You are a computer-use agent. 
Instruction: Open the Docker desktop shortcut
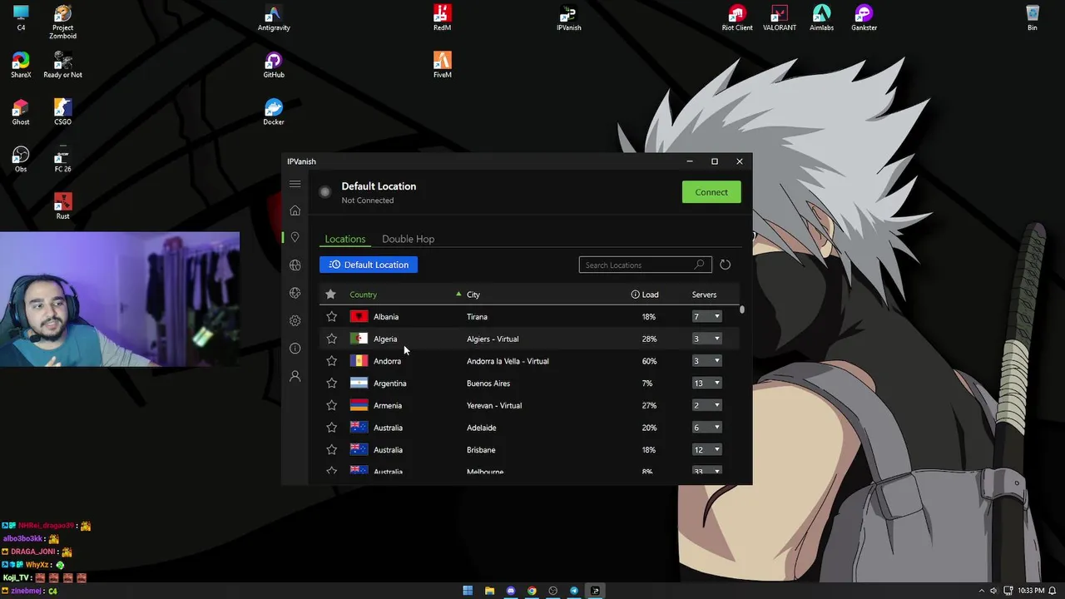274,112
